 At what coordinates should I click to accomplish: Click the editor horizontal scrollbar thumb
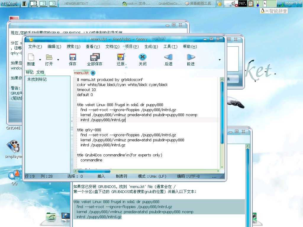tap(94, 171)
